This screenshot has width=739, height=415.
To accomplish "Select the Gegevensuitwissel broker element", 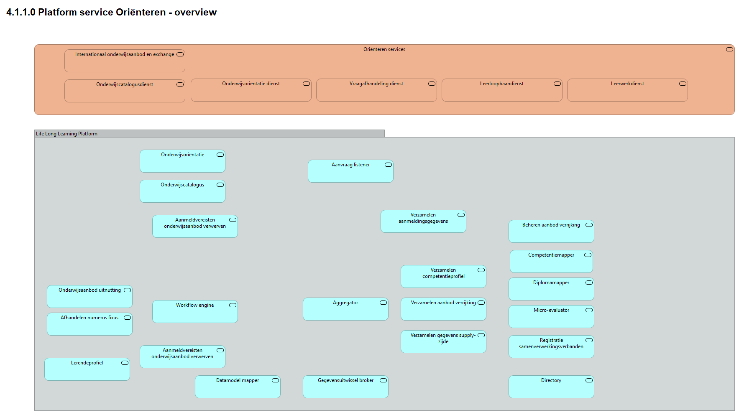I will pos(345,387).
